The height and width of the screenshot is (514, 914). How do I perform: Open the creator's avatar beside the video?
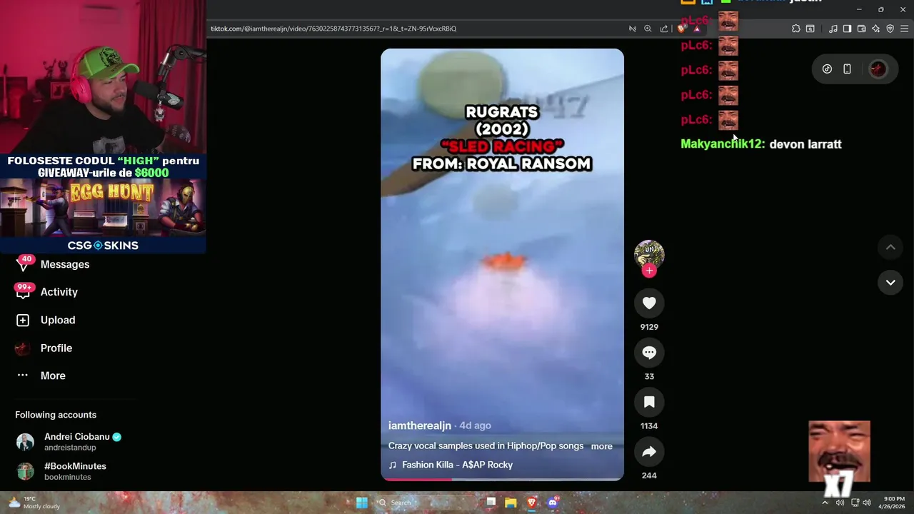tap(649, 254)
